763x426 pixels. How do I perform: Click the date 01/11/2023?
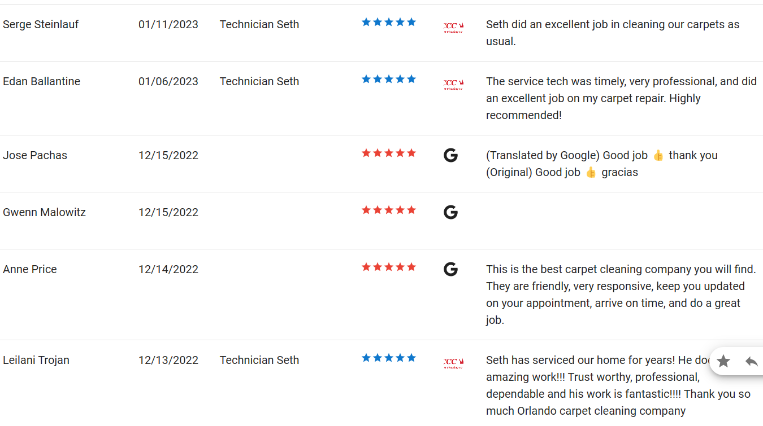pos(168,24)
